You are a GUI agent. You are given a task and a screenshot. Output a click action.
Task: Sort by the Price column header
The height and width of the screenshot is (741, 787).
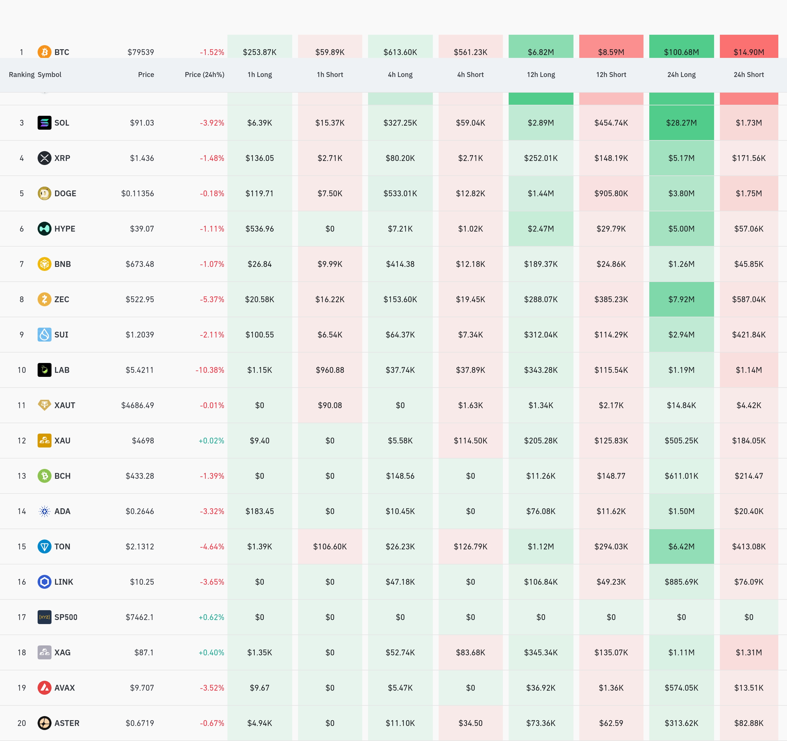click(146, 74)
